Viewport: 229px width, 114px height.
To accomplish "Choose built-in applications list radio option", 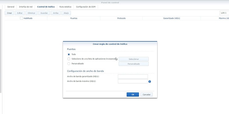I will (69, 59).
